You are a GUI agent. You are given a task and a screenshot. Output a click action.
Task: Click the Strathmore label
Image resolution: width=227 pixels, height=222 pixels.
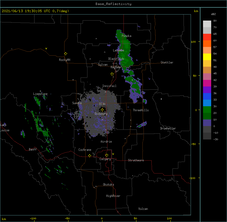point(136,160)
